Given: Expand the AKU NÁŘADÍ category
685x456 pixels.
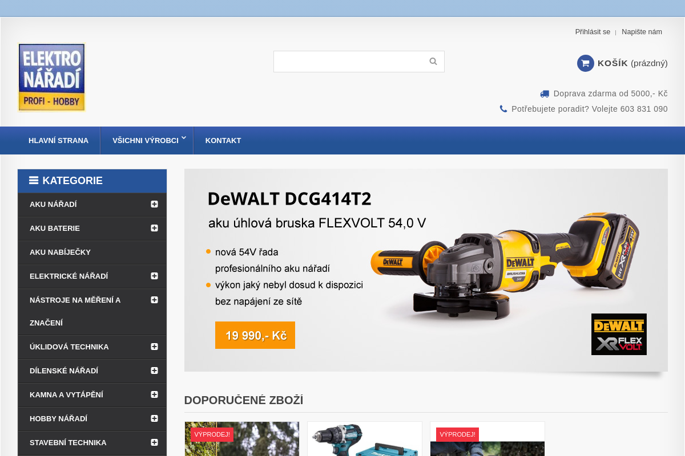Looking at the screenshot, I should tap(154, 204).
